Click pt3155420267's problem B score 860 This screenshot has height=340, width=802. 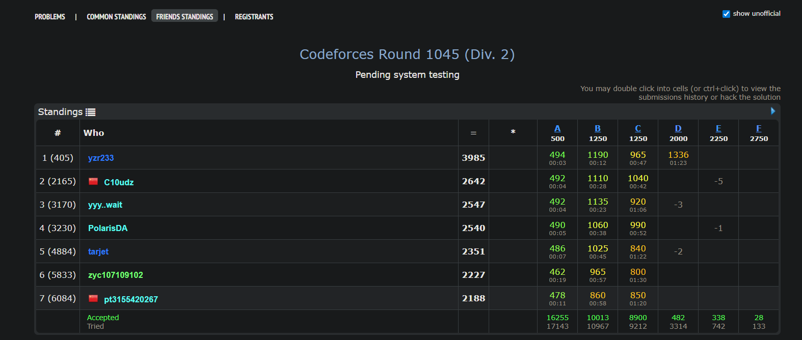coord(598,295)
